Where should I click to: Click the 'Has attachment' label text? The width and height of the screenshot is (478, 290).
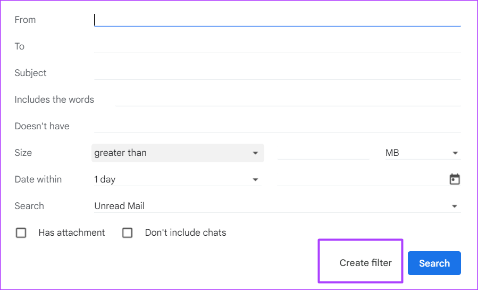[72, 233]
